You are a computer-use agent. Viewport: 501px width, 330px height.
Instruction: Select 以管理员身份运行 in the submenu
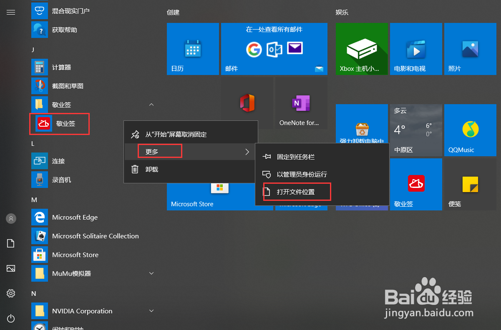tap(322, 174)
